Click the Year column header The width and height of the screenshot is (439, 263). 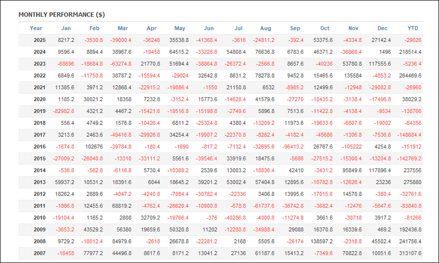coord(36,28)
